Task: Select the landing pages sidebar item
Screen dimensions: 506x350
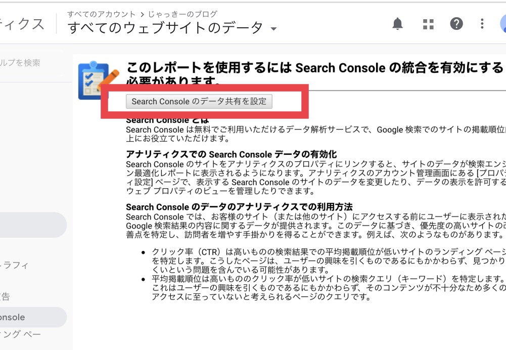Action: coord(20,334)
